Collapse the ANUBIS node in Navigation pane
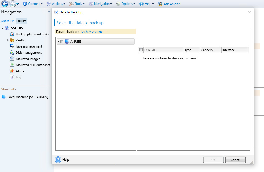The height and width of the screenshot is (172, 264). point(3,28)
